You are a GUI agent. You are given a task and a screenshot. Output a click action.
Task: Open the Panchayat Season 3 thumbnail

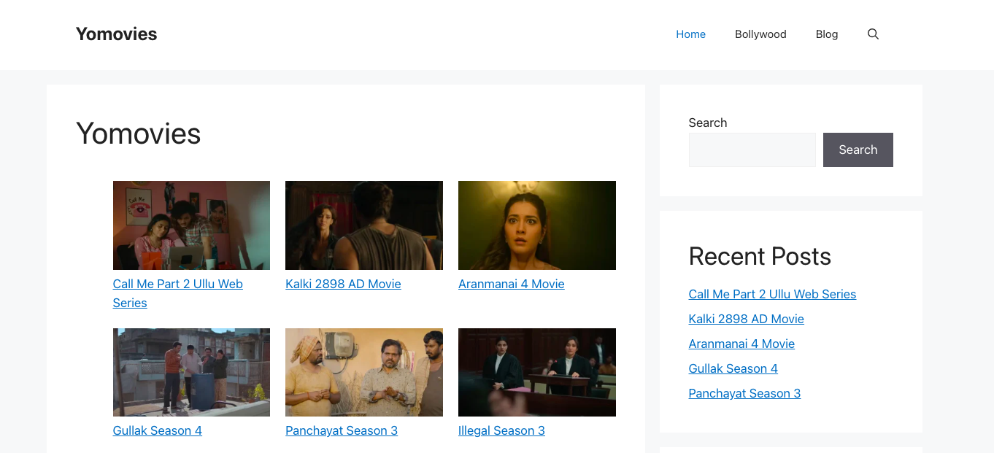[x=364, y=372]
